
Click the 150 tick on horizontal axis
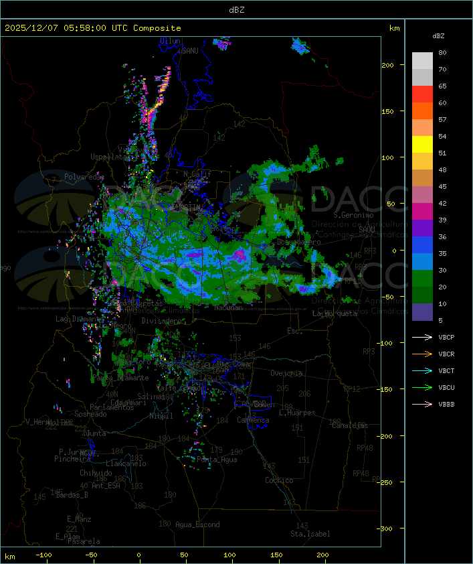pyautogui.click(x=276, y=555)
